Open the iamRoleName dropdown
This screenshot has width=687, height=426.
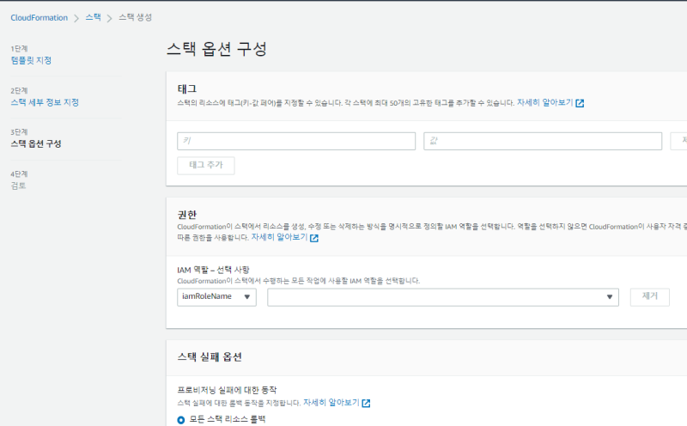click(216, 297)
